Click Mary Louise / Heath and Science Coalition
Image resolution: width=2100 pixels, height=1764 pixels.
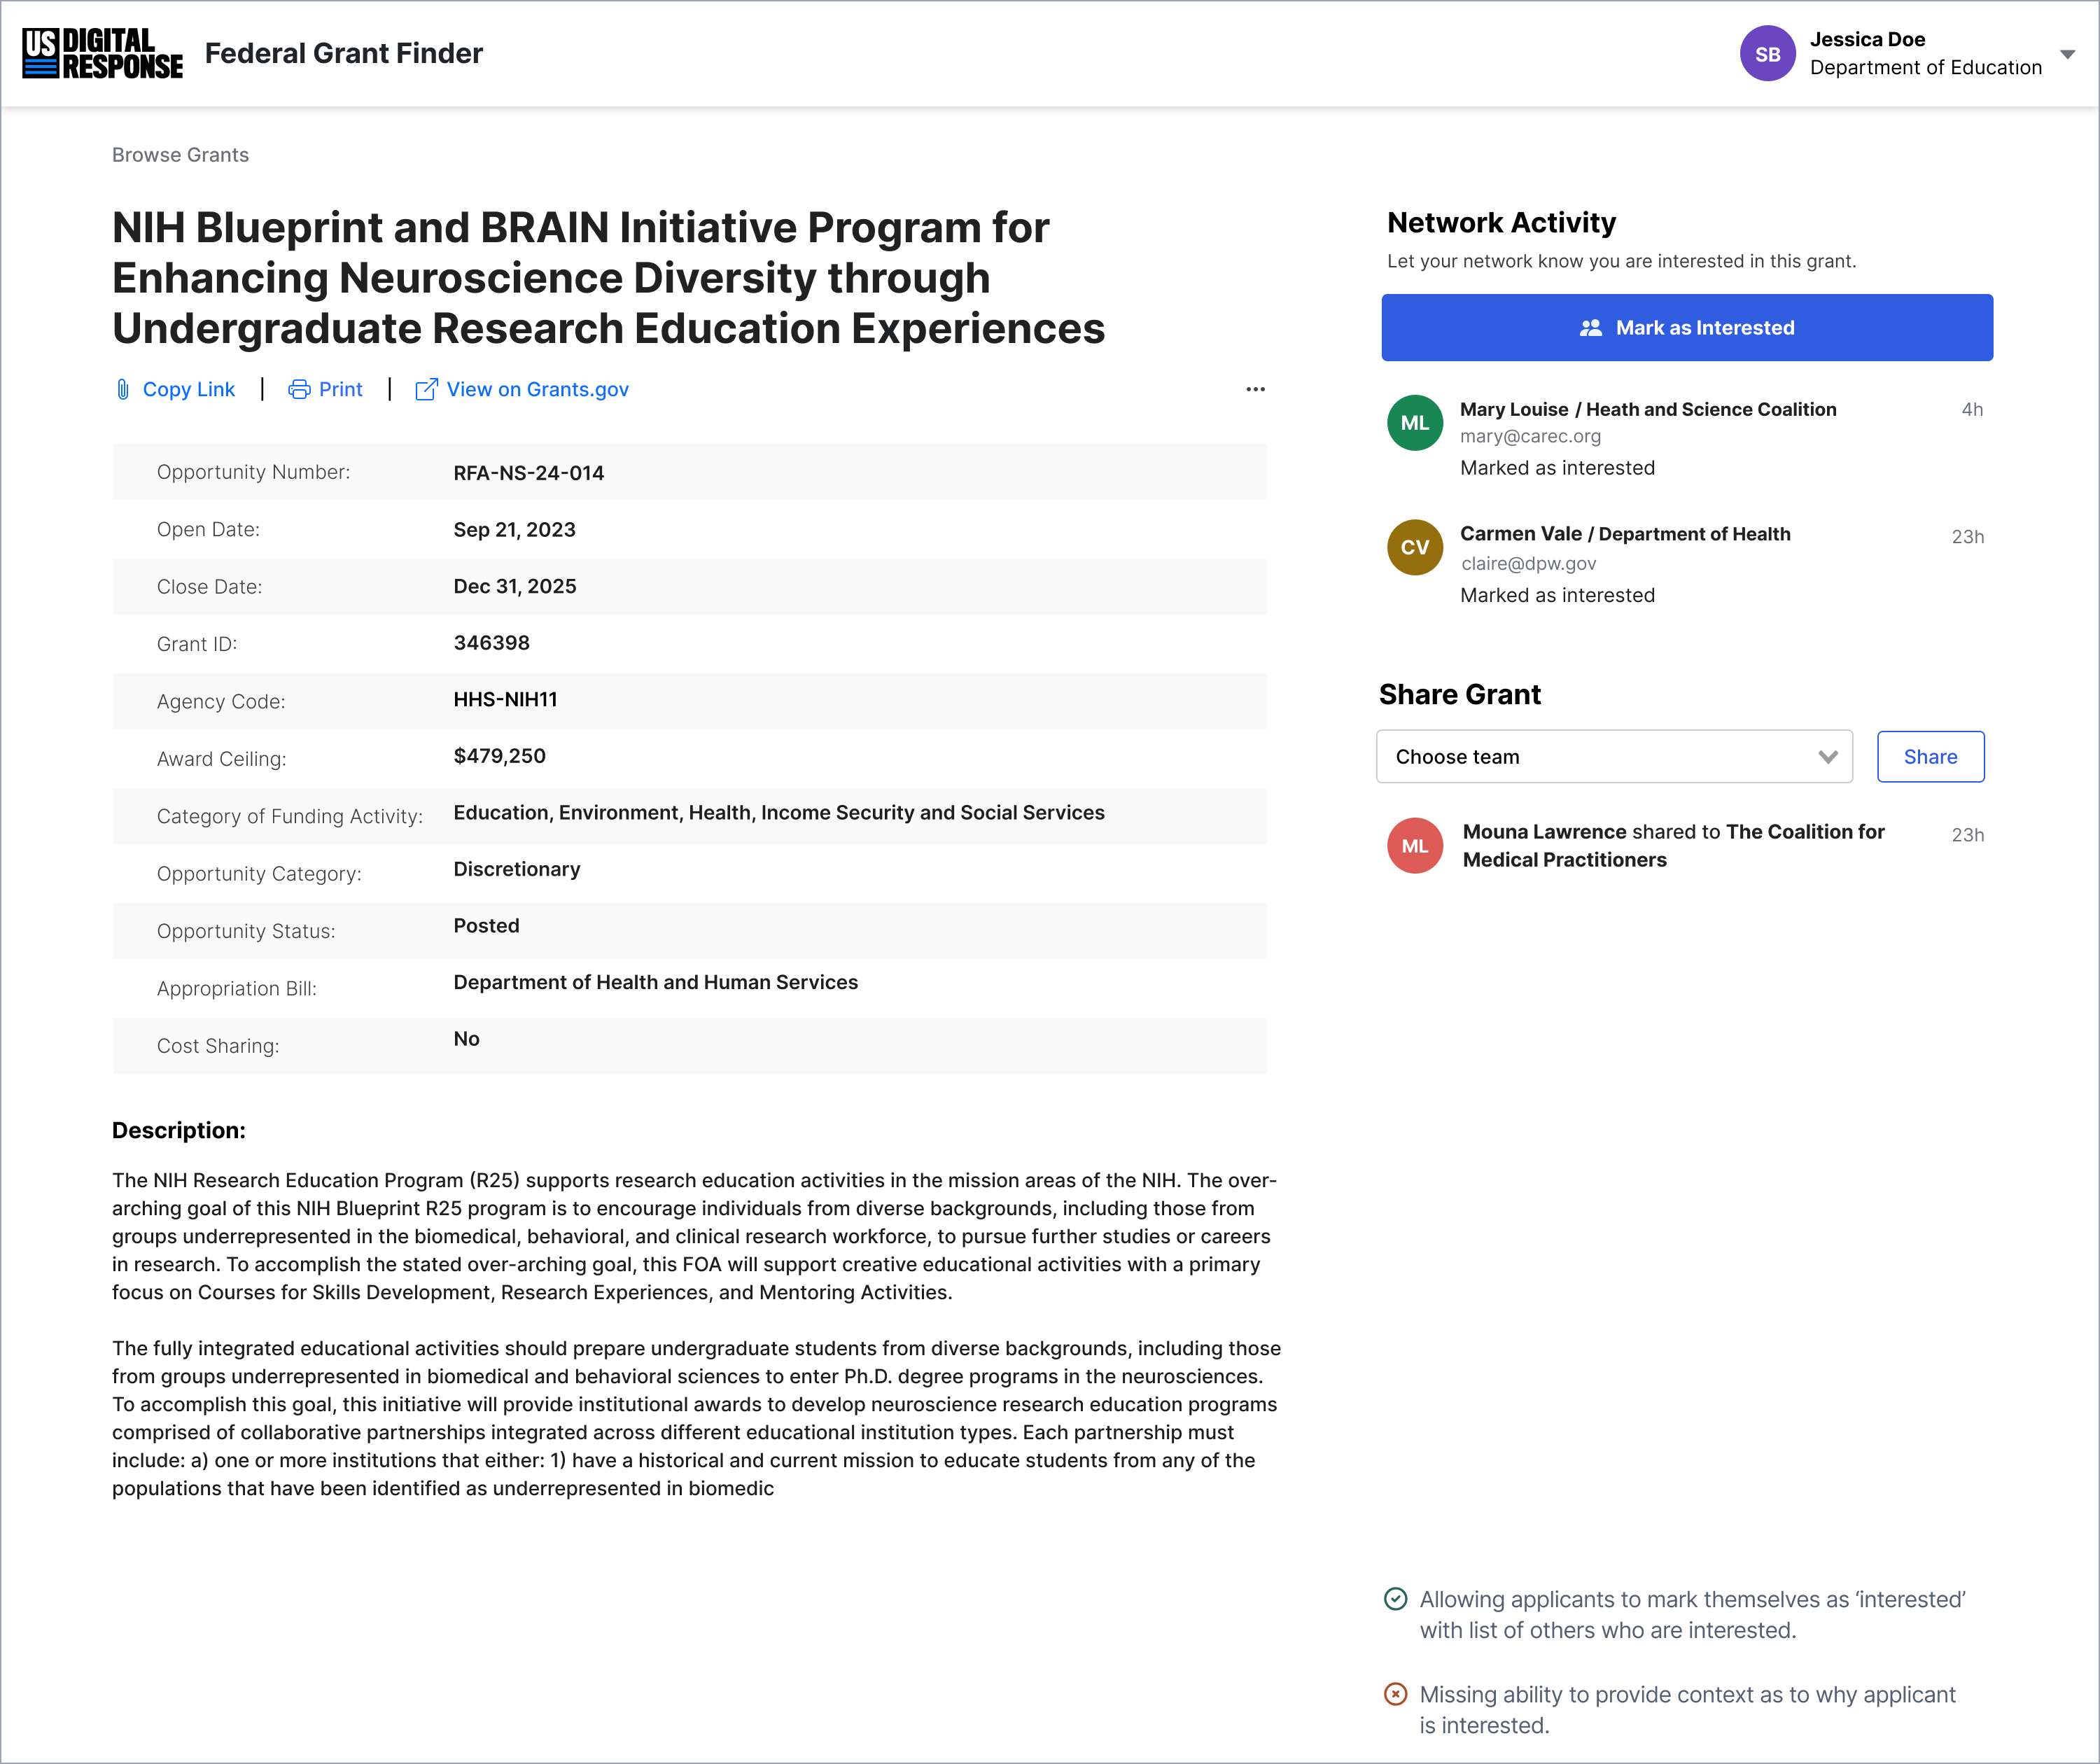[x=1648, y=409]
